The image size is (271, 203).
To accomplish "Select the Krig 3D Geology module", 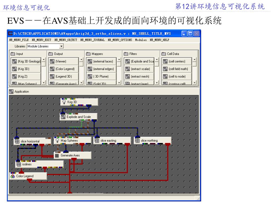I will [26, 61].
